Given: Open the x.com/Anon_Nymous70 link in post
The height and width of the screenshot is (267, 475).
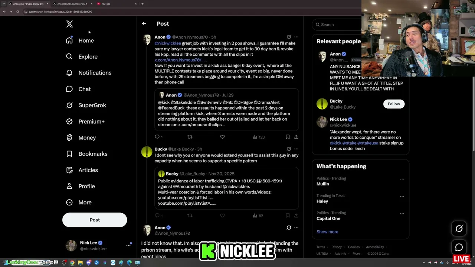Looking at the screenshot, I should click(x=180, y=60).
